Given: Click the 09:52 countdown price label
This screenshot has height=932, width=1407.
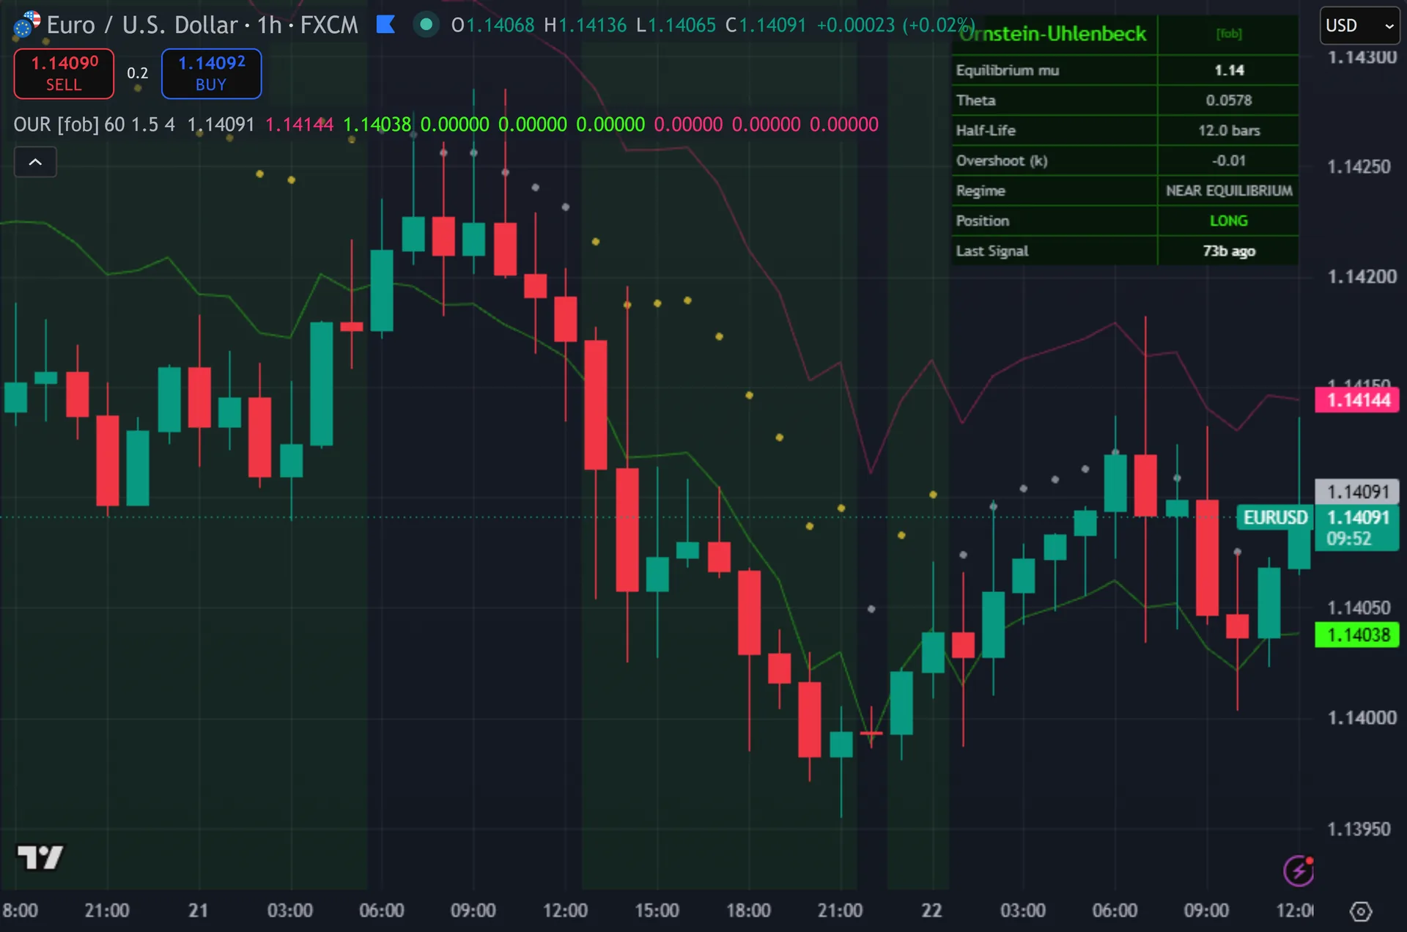Looking at the screenshot, I should click(x=1348, y=539).
